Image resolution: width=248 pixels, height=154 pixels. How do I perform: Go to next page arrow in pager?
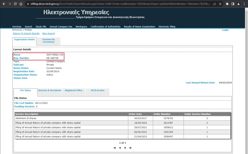(x=125, y=148)
